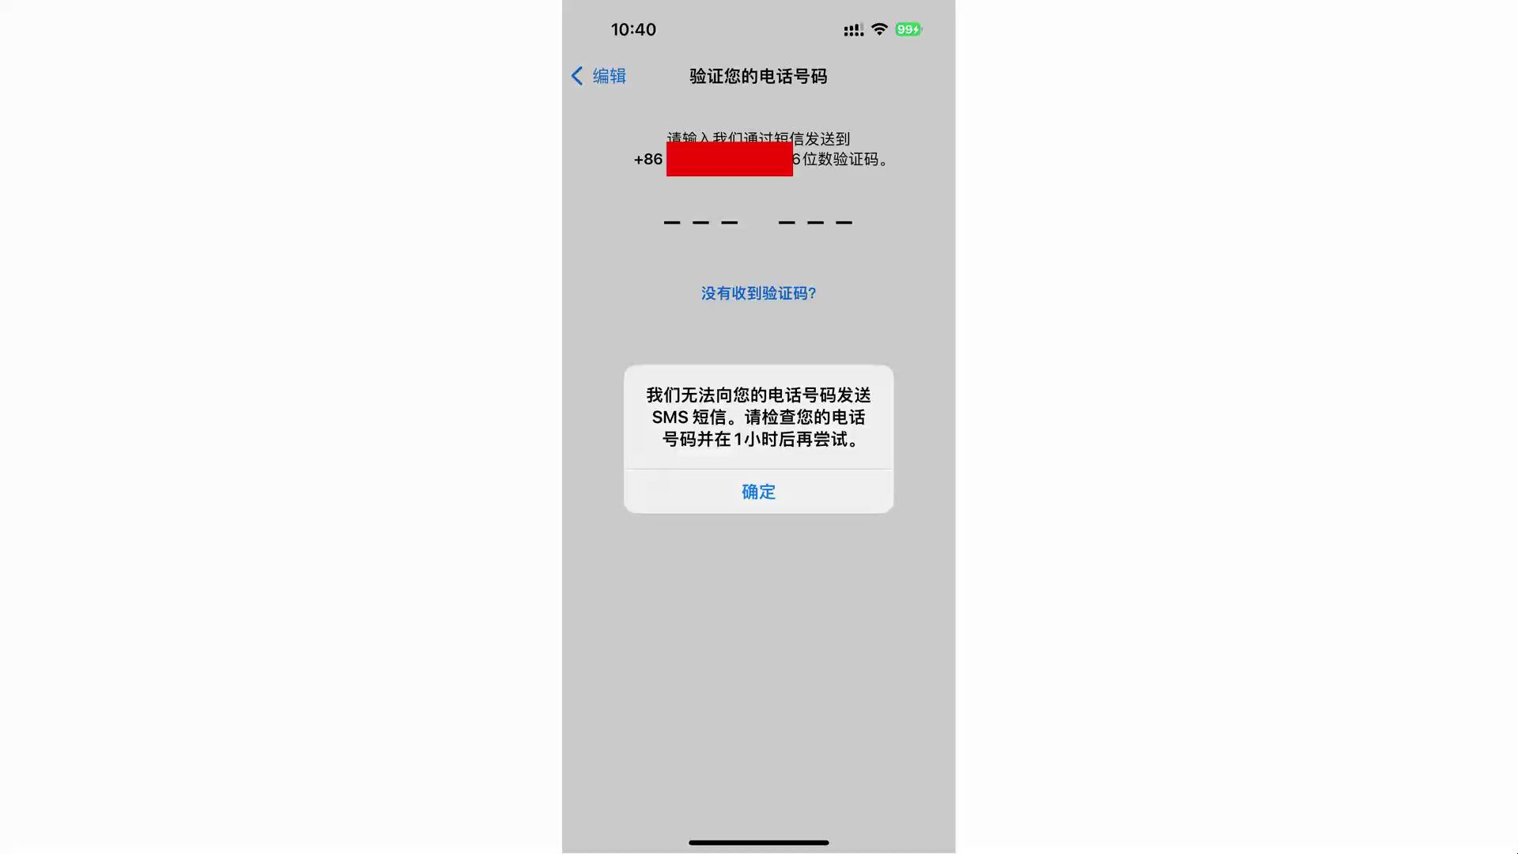Tap the 编辑 back button
This screenshot has height=854, width=1518.
[599, 75]
